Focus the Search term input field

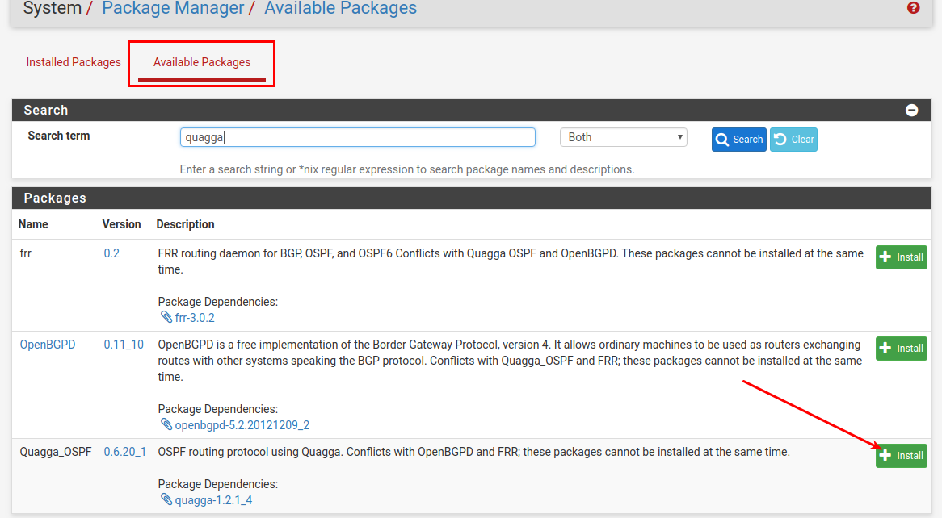(x=357, y=137)
